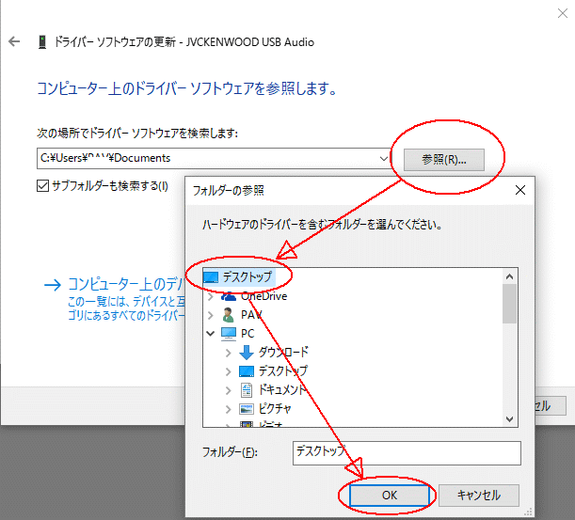Toggle the サブフォルダーも検索する checkbox

tap(42, 185)
